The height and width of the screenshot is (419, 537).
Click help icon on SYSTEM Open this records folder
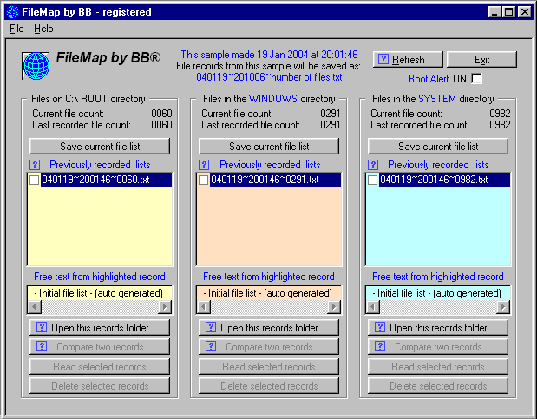[x=379, y=328]
